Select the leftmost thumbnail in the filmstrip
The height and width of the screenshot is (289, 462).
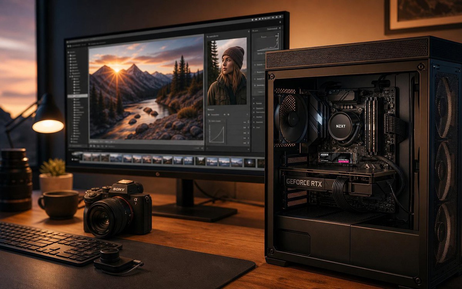pyautogui.click(x=87, y=157)
